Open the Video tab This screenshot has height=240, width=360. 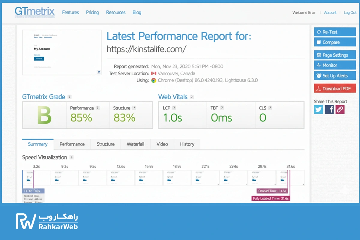pyautogui.click(x=162, y=144)
